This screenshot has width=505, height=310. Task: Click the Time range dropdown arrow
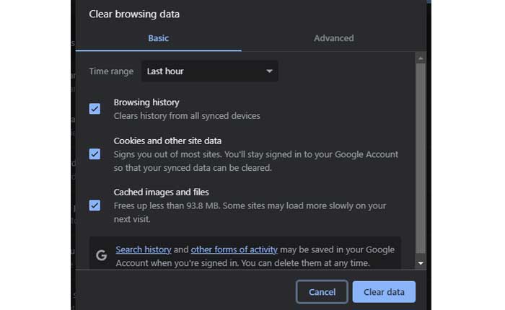pyautogui.click(x=269, y=71)
